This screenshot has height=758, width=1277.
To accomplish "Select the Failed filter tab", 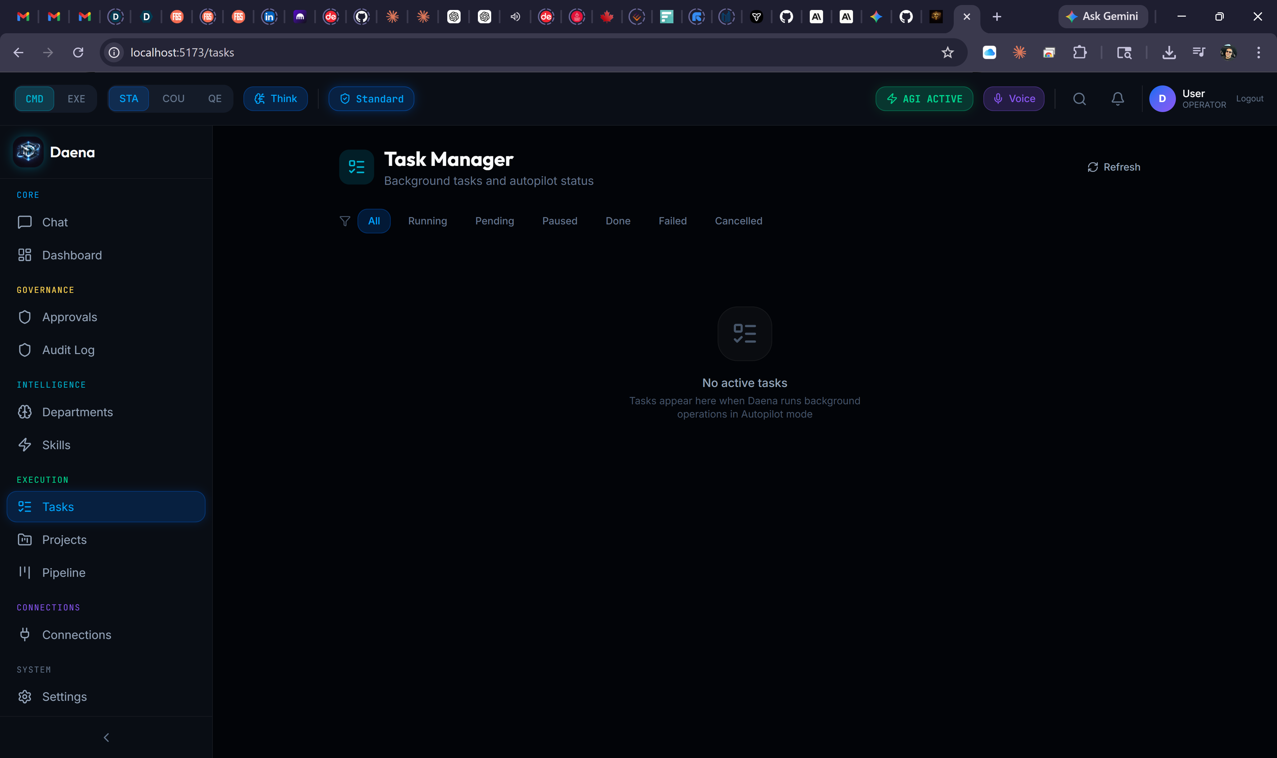I will tap(672, 221).
